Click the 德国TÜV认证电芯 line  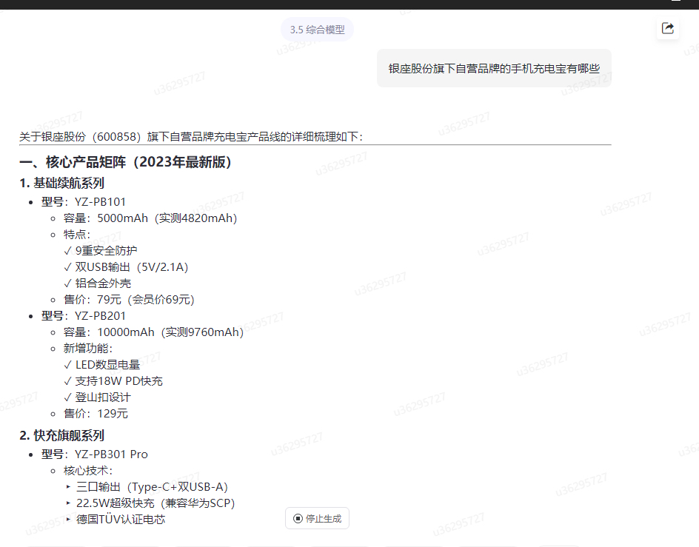pyautogui.click(x=116, y=520)
